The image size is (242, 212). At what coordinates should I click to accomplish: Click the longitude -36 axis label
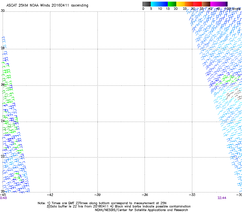click(145, 195)
